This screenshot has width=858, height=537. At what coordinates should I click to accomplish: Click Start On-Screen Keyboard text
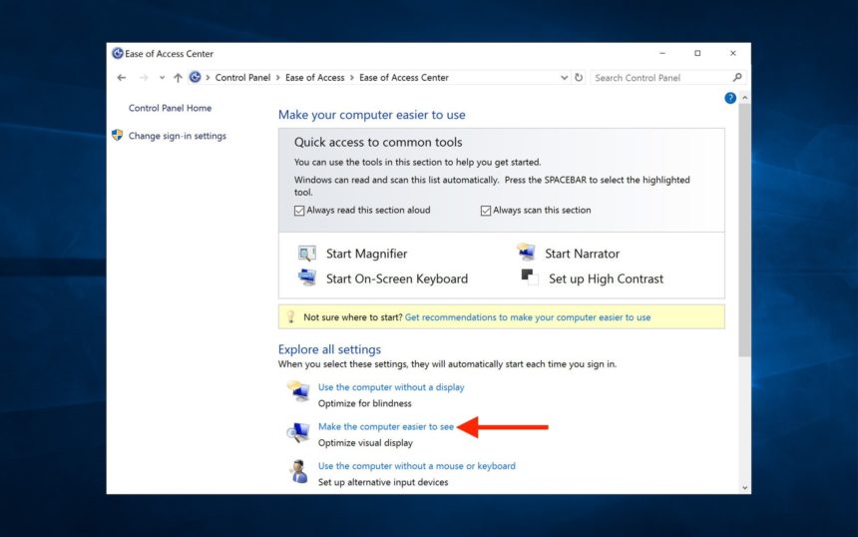pos(397,278)
